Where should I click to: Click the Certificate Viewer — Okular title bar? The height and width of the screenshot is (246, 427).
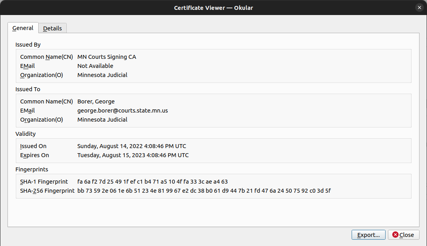[213, 8]
